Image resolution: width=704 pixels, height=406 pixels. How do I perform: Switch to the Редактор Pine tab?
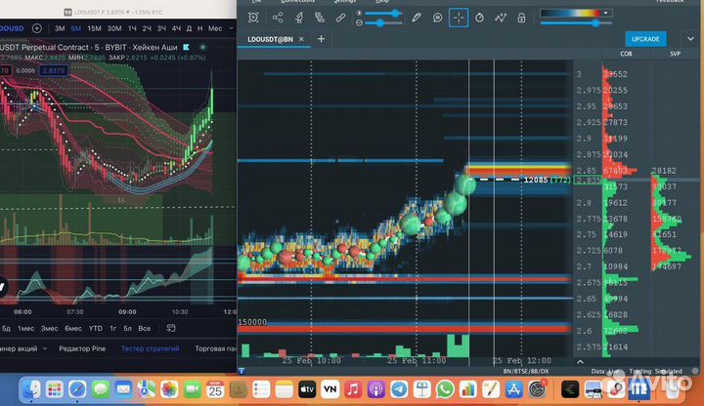(x=83, y=348)
